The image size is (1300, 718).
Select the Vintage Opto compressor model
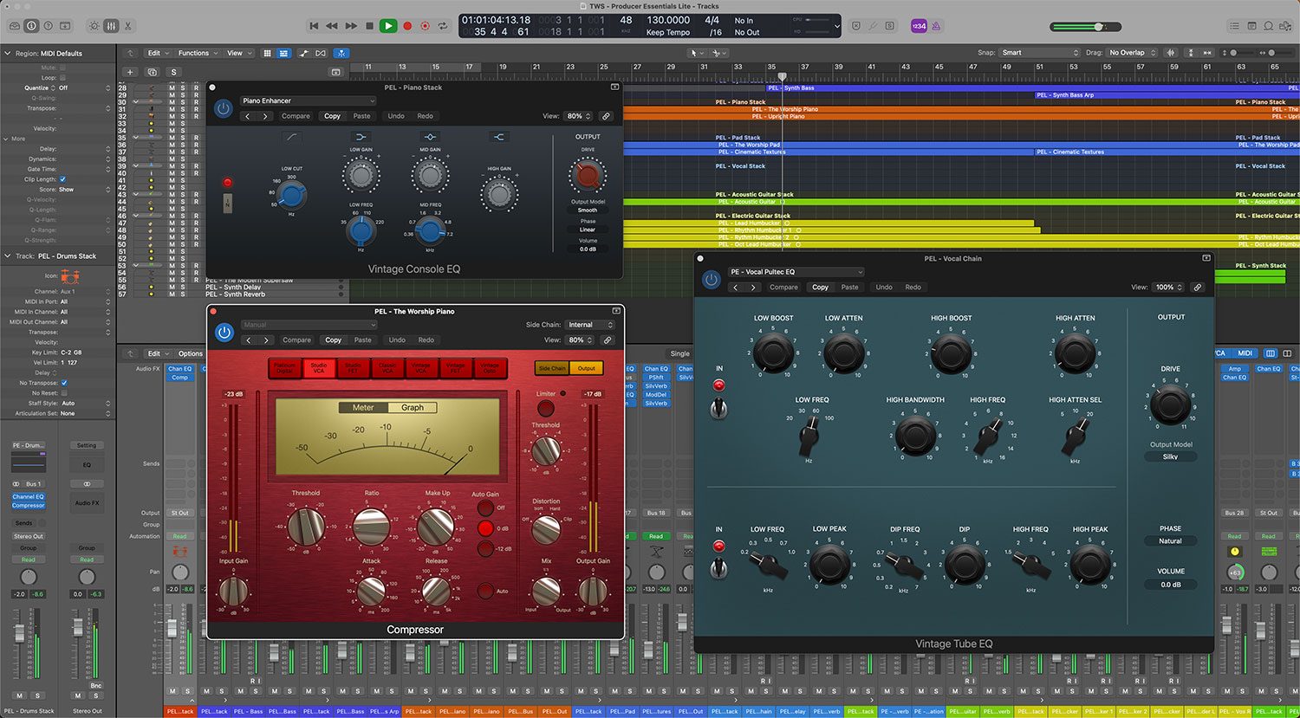pyautogui.click(x=490, y=367)
